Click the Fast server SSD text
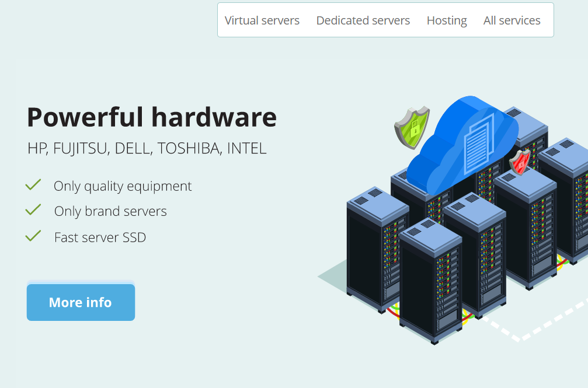 (x=100, y=237)
